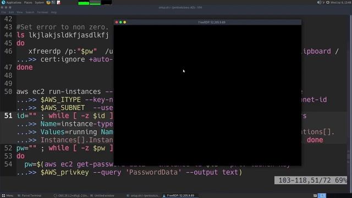Viewport: 352px width, 198px height.
Task: Switch to OBS taskbar item
Action: [x=71, y=196]
